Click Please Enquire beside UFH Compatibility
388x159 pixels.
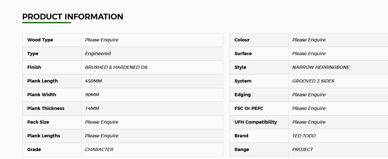309,122
